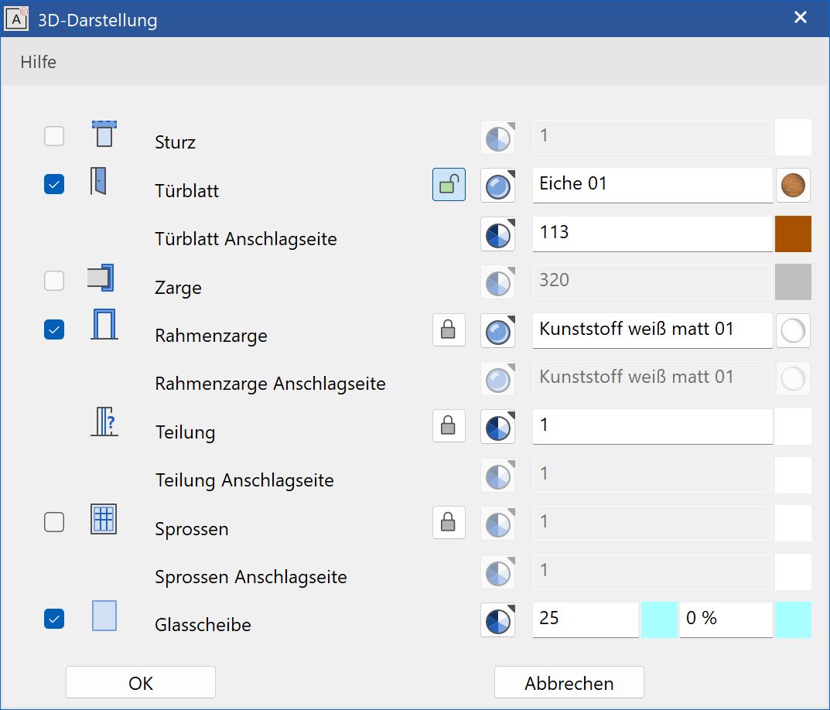Click the Teilung color field
The image size is (830, 710).
coord(652,426)
